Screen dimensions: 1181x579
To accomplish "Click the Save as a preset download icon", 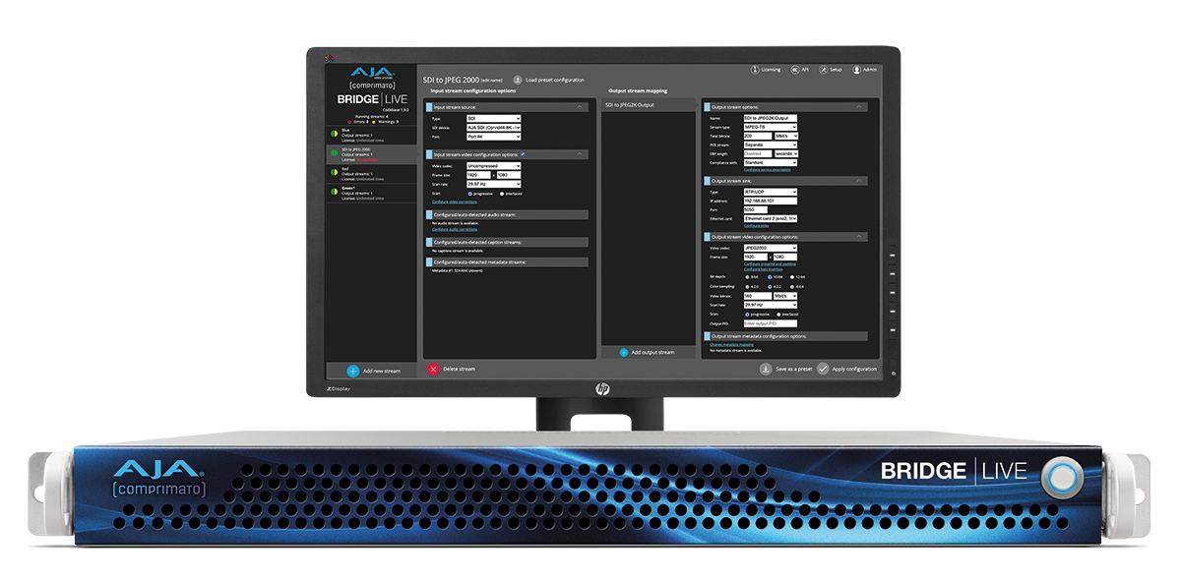I will point(766,369).
